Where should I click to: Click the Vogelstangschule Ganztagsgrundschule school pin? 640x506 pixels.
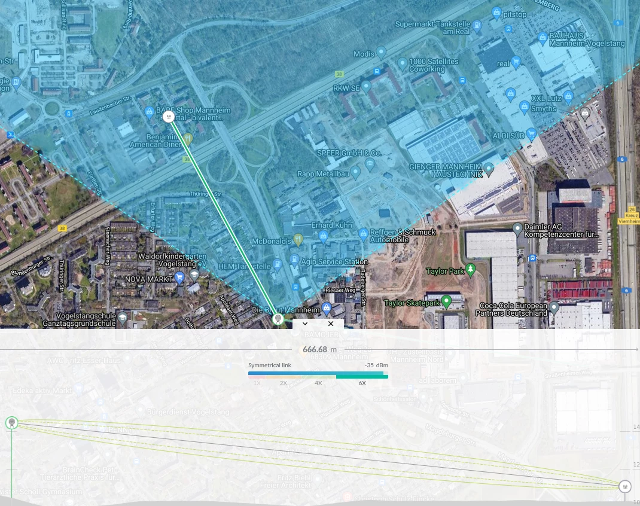[x=123, y=318]
